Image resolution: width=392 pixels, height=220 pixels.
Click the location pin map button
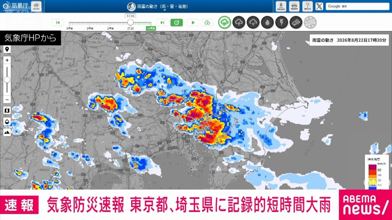[7, 49]
